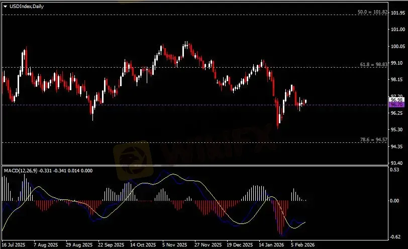408x249 pixels.
Task: Click the 16 Jul 2025 date marker
Action: [x=14, y=245]
